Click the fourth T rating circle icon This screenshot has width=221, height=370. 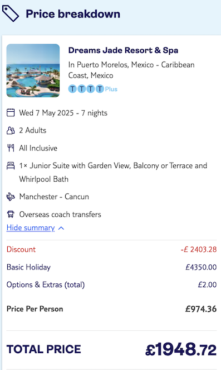[x=100, y=89]
